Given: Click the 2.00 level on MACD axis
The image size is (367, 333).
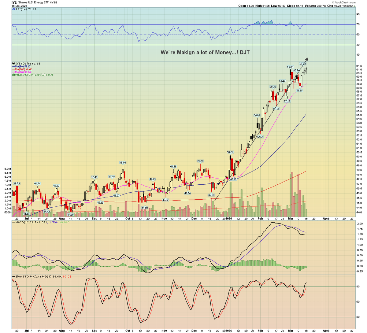Looking at the screenshot, I should click(359, 224).
